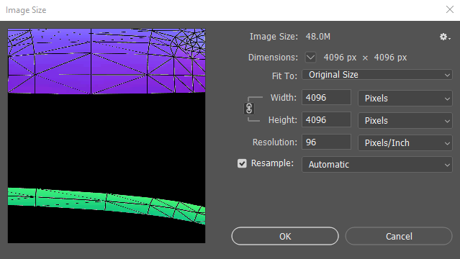The width and height of the screenshot is (460, 259).
Task: Open the Width units Pixels dropdown
Action: (405, 99)
